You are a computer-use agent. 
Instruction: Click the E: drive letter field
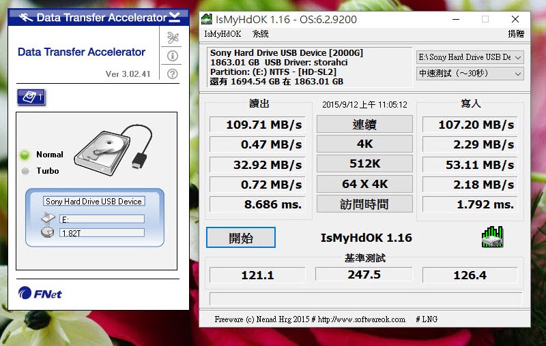102,219
